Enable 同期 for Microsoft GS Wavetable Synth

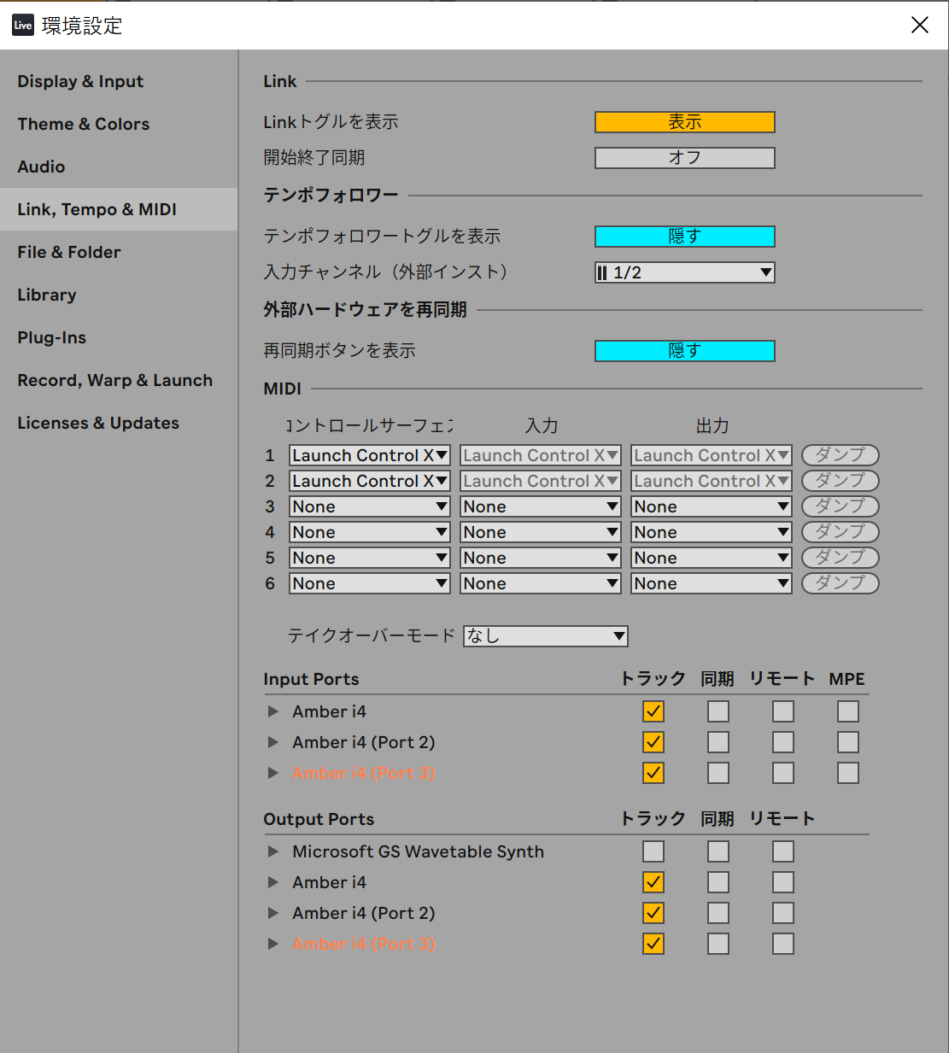[x=718, y=851]
